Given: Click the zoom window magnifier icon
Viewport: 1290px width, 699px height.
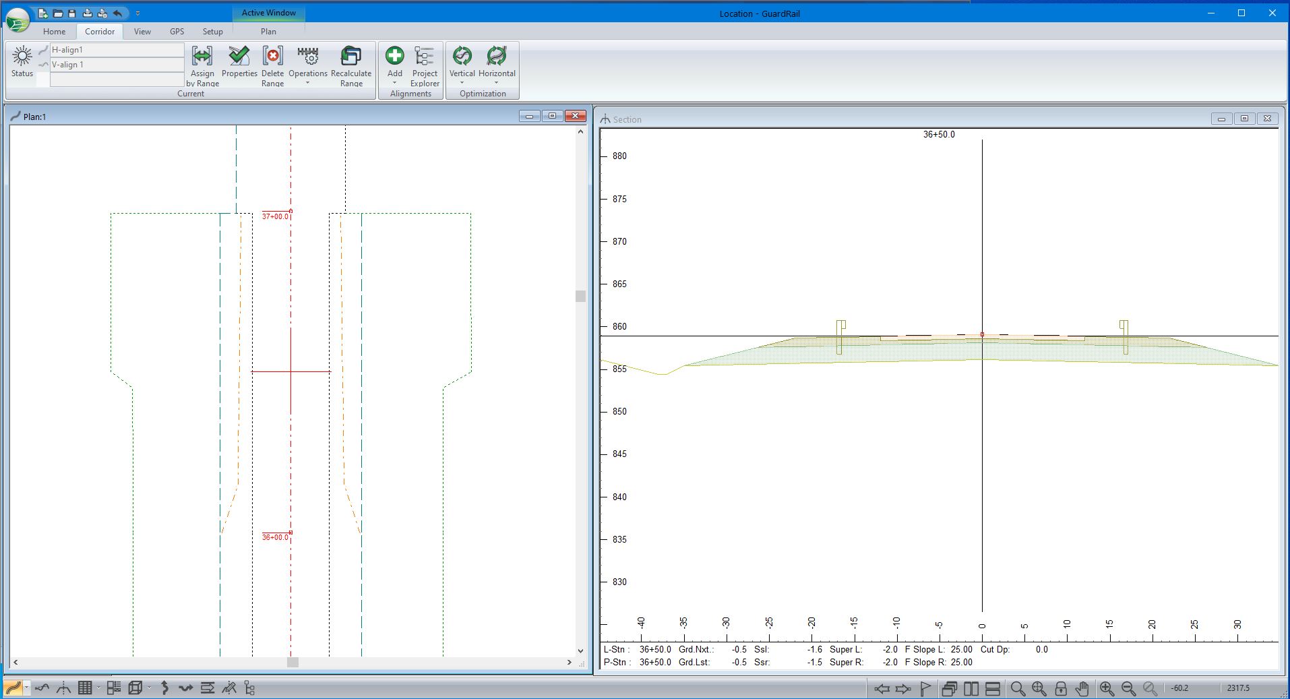Looking at the screenshot, I should pyautogui.click(x=1018, y=689).
